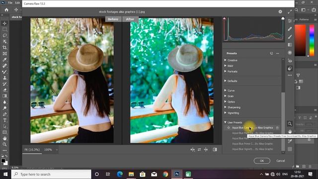This screenshot has height=179, width=318.
Task: Toggle the grid overlay in Camera Raw
Action: pyautogui.click(x=290, y=149)
